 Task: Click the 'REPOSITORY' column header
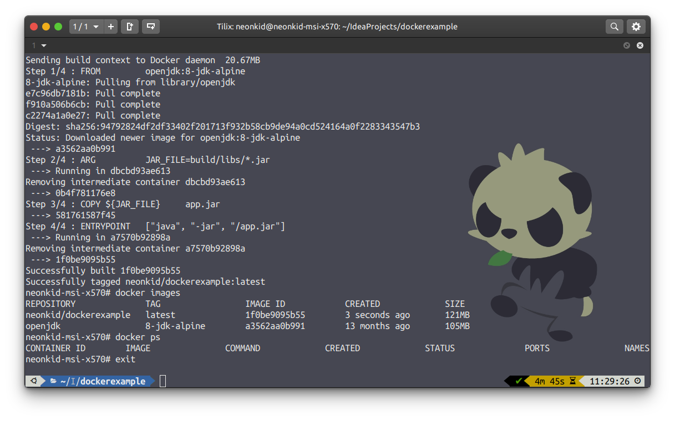(50, 304)
